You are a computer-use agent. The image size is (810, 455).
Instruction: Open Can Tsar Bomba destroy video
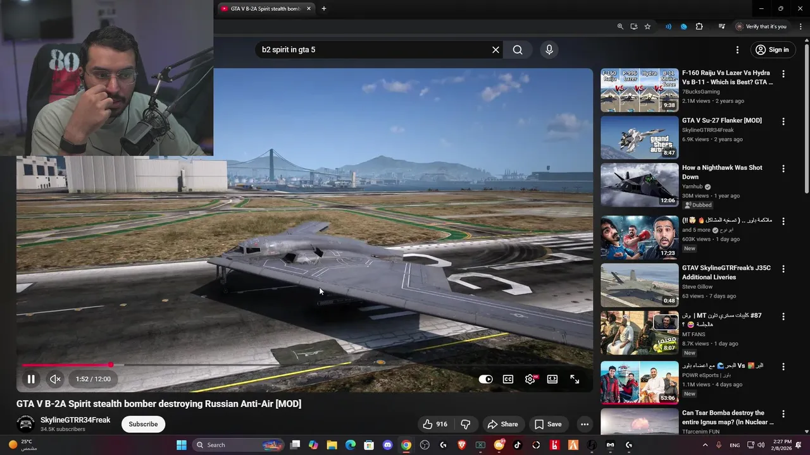(x=728, y=417)
